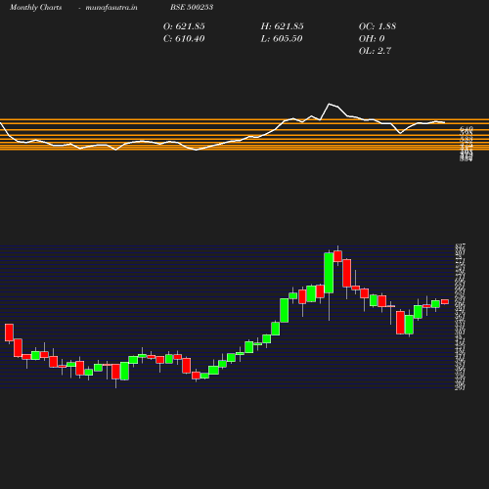Click the open value 'O: 621.85'
489x489 pixels.
tap(184, 26)
